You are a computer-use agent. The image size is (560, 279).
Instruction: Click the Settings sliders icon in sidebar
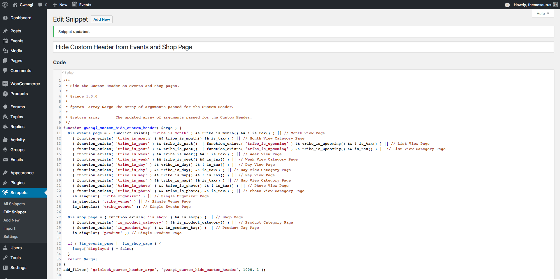tap(5, 268)
